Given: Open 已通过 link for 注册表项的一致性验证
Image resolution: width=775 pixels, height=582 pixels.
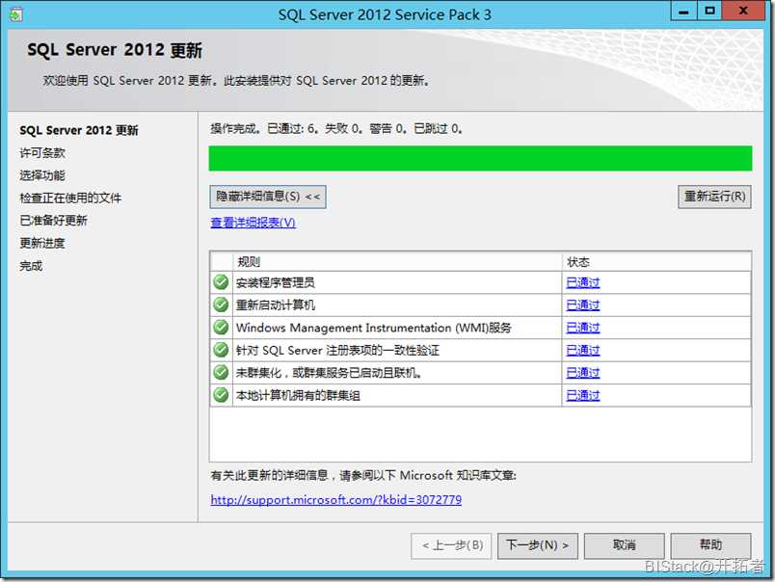Looking at the screenshot, I should click(583, 351).
